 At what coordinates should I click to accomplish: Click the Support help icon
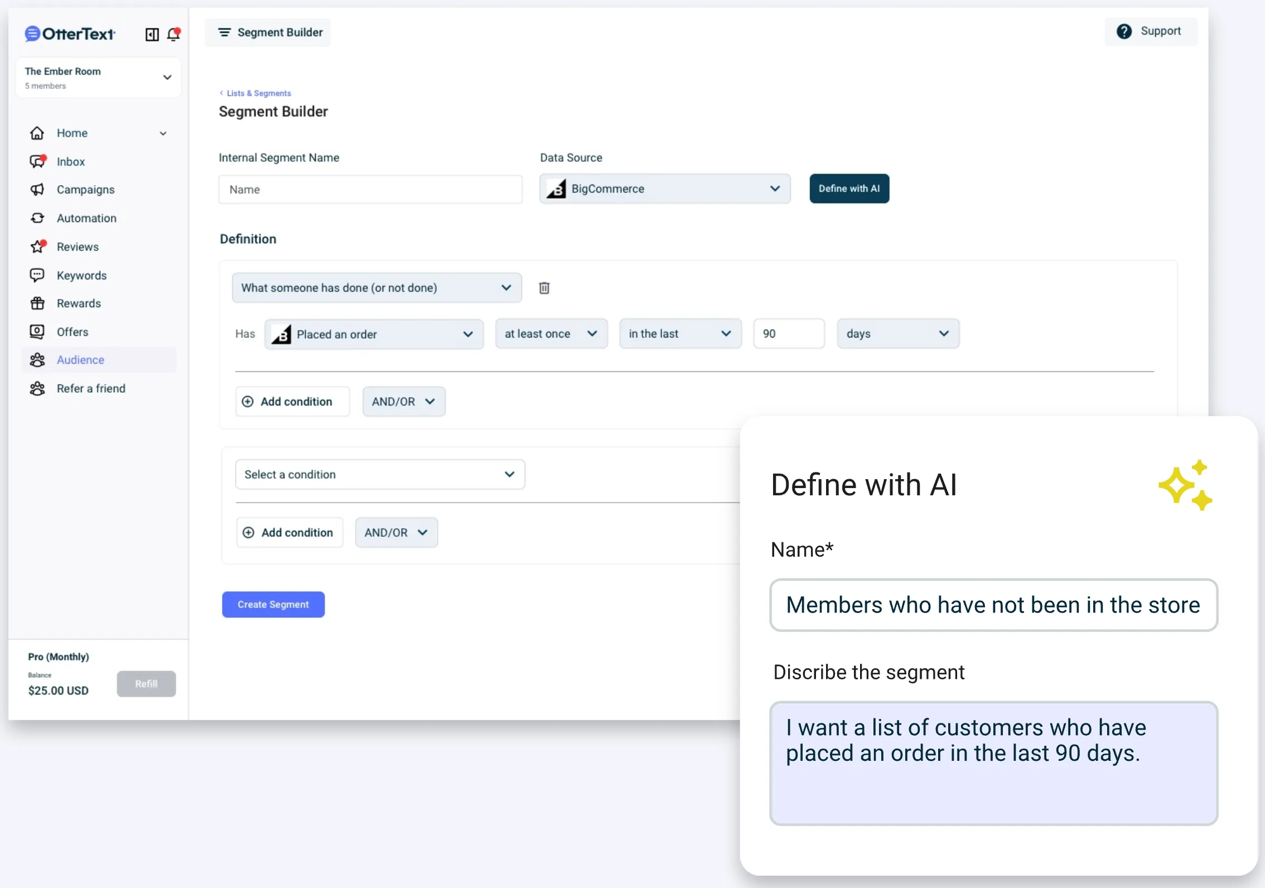point(1124,31)
